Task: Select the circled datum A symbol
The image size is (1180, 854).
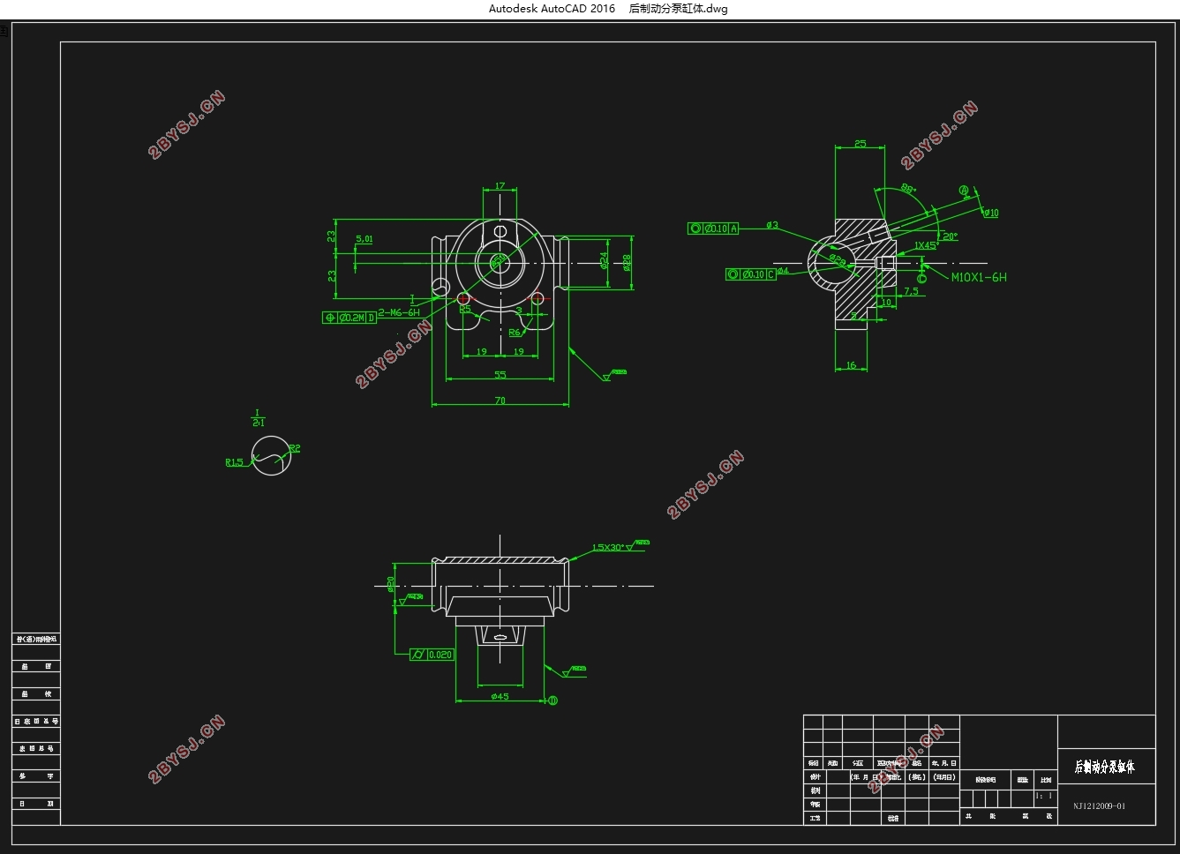Action: (964, 190)
